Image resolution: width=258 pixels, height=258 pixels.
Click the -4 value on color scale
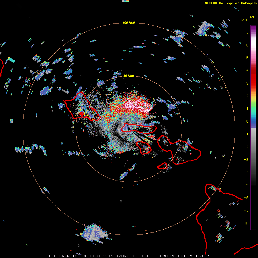(246, 172)
